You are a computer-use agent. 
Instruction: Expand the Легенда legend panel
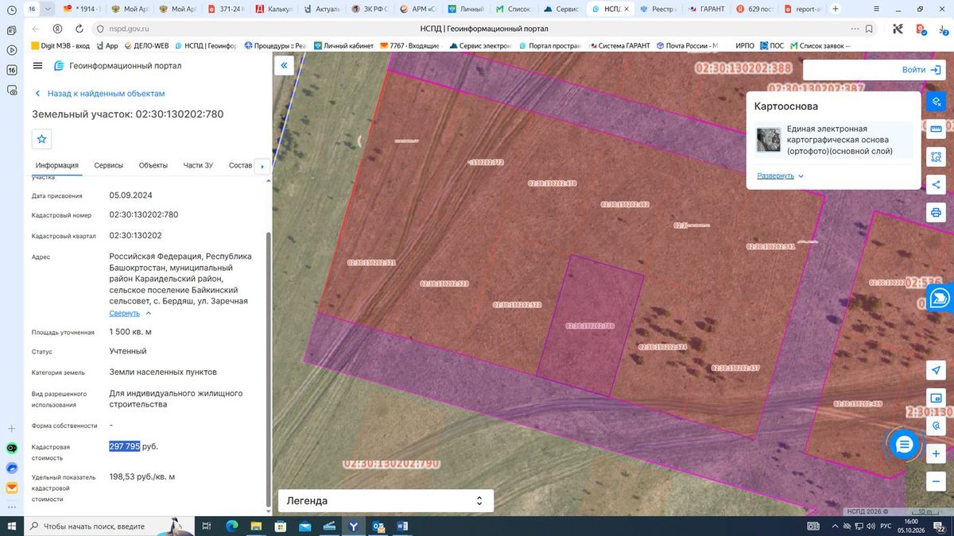pyautogui.click(x=386, y=501)
